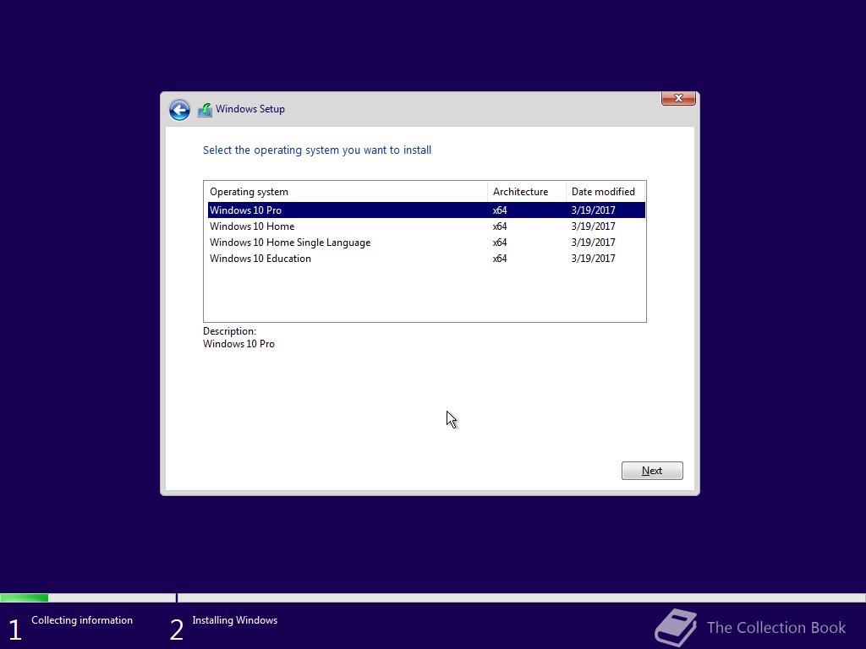Click 3/19/2017 in Windows 10 Home Single Language row
The height and width of the screenshot is (649, 866).
[x=593, y=243]
